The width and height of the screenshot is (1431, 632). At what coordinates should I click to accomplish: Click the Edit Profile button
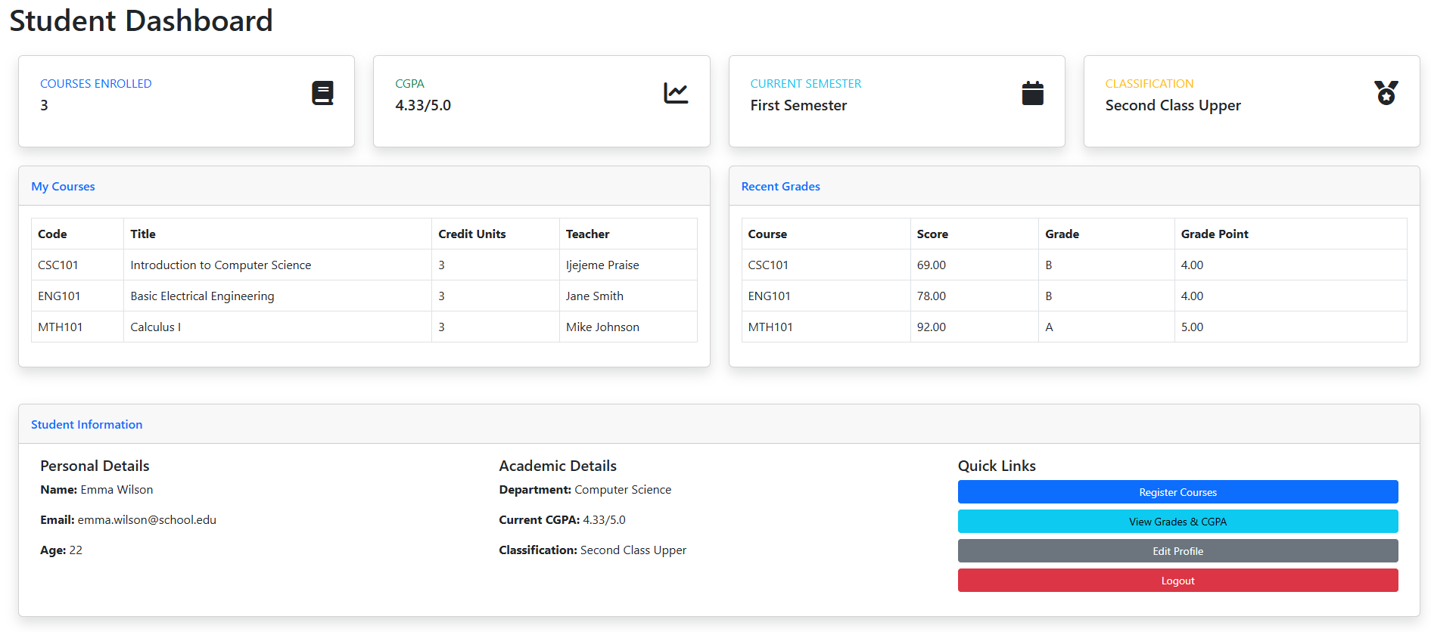coord(1177,551)
